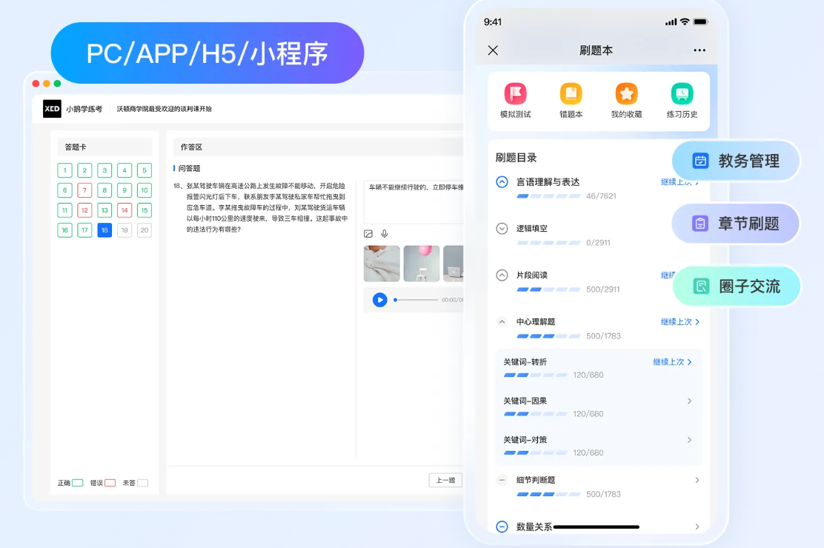Viewport: 824px width, 548px height.
Task: Open the 关键词-对策 row title
Action: (525, 440)
